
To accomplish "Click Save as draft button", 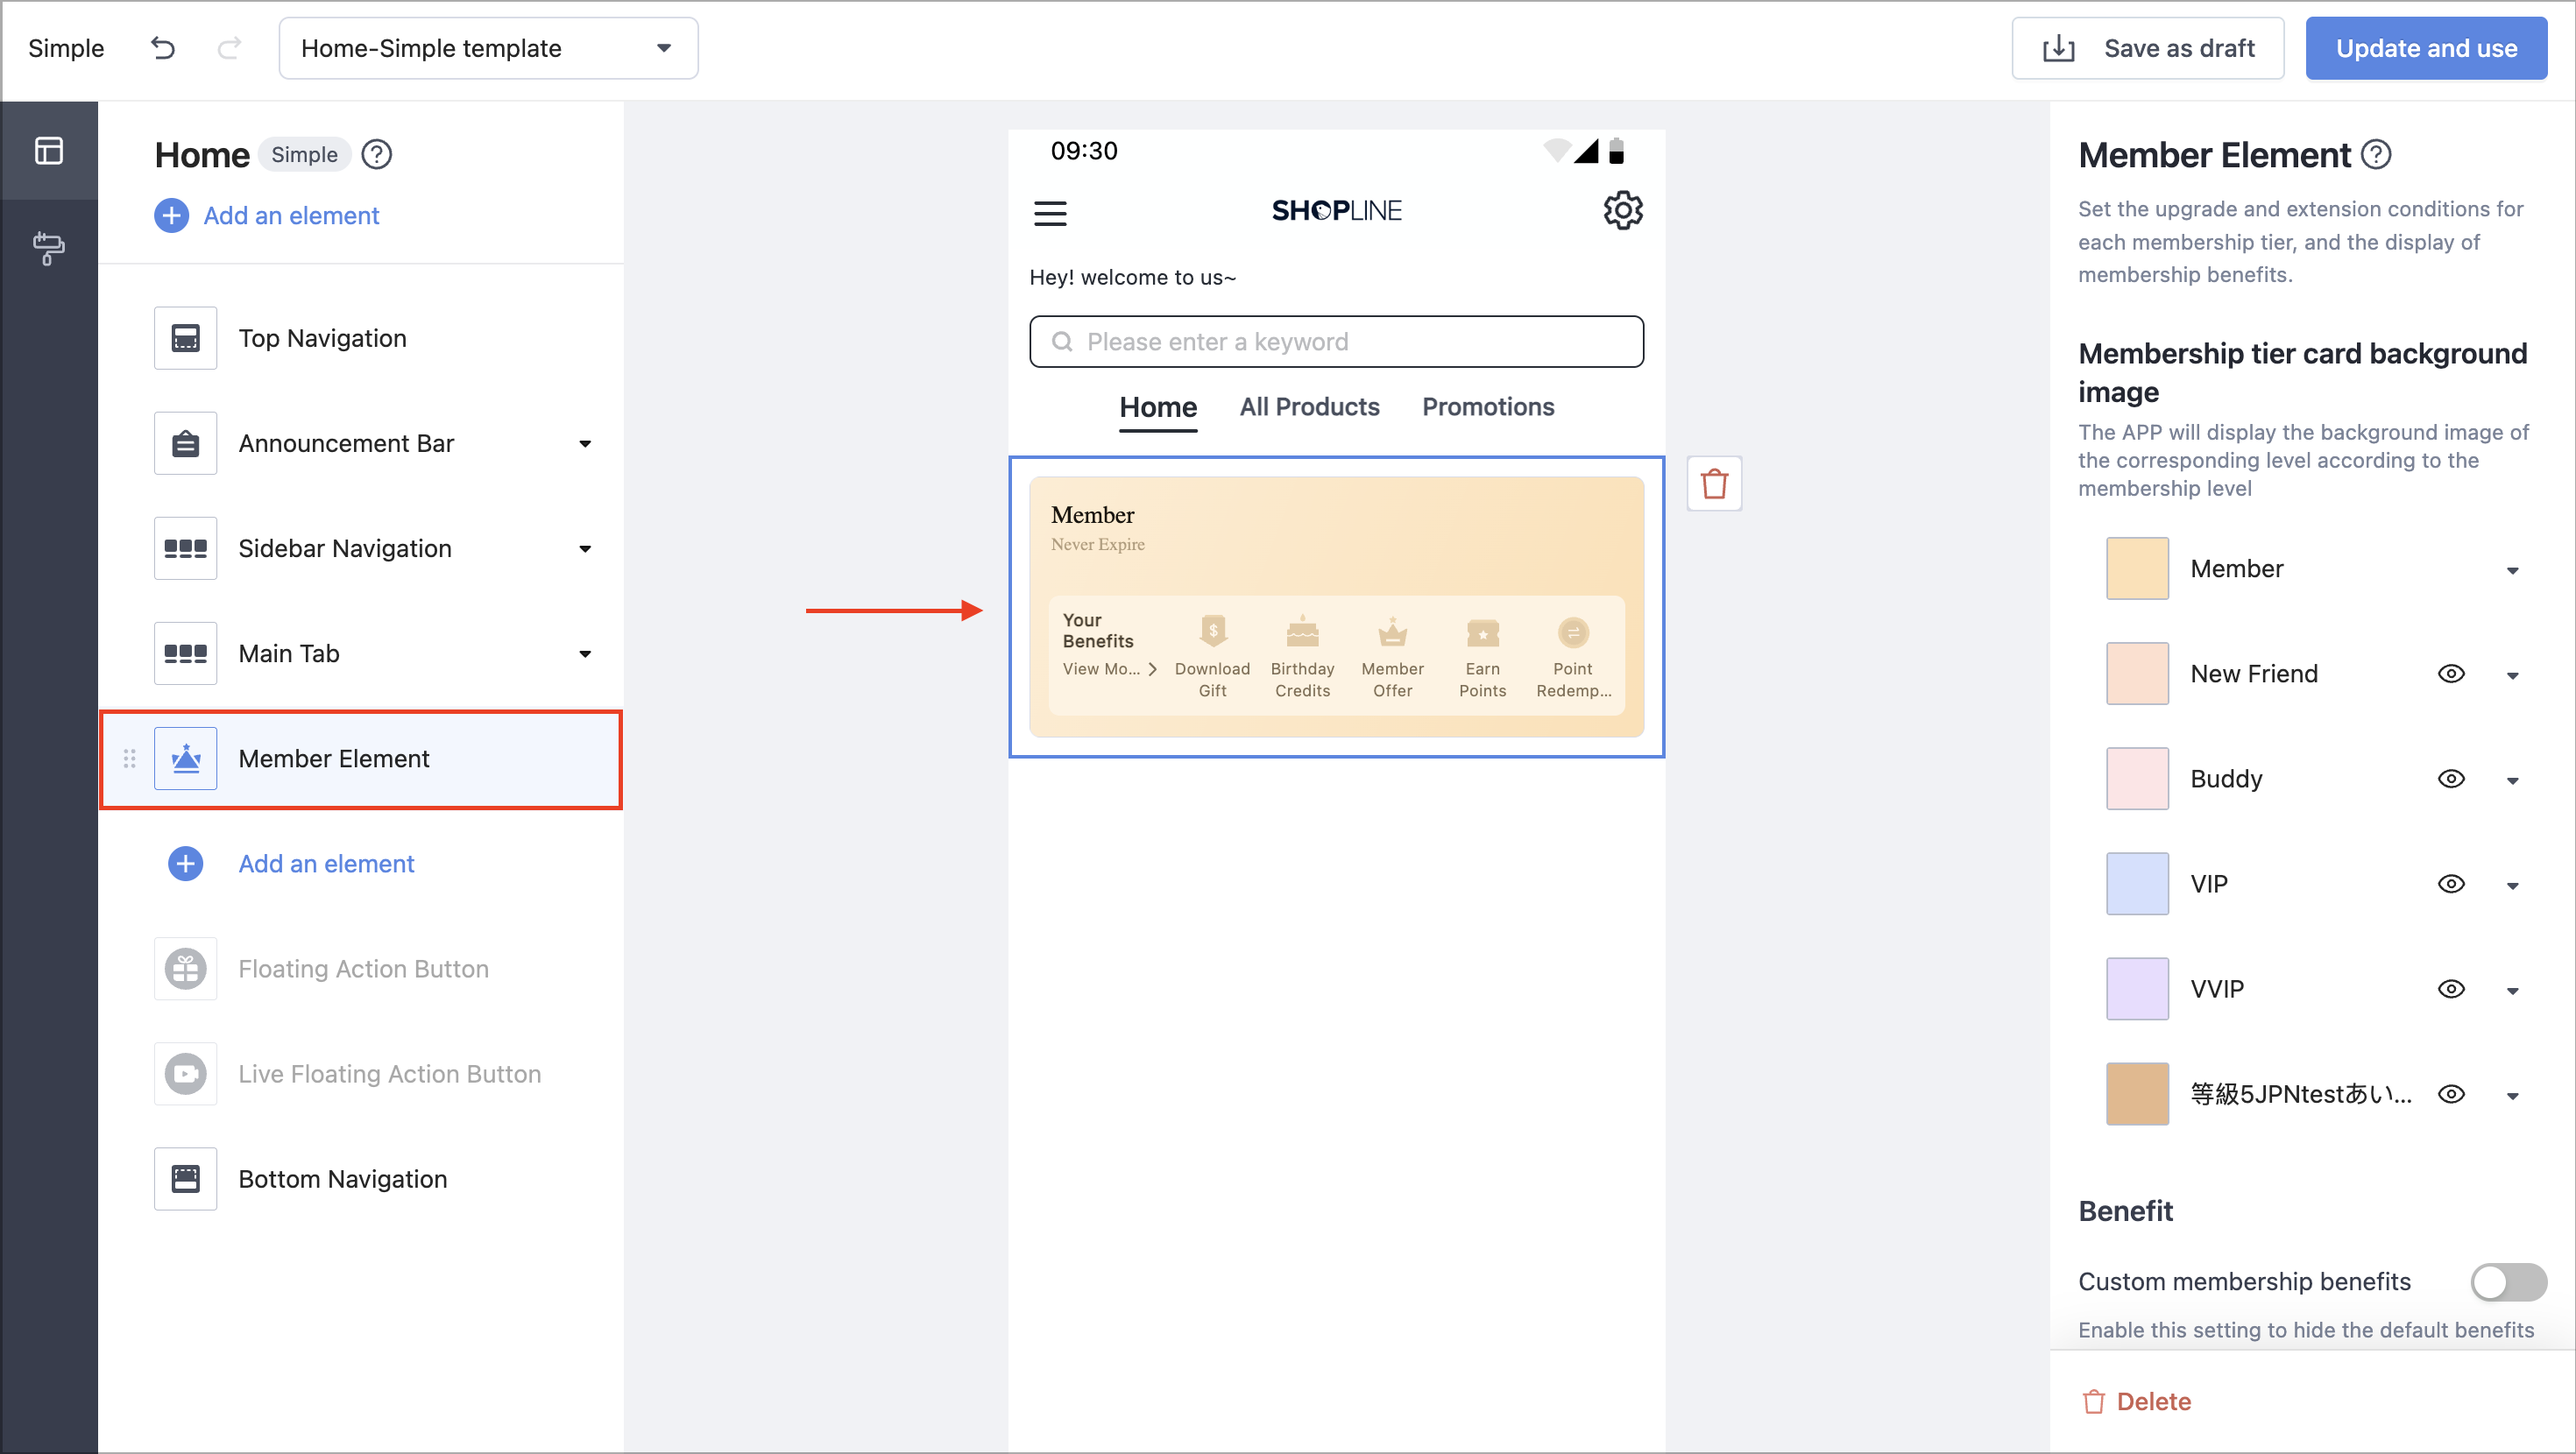I will [x=2148, y=48].
